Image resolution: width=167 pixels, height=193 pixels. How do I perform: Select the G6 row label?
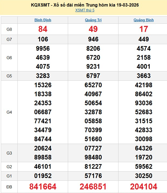tap(9, 58)
